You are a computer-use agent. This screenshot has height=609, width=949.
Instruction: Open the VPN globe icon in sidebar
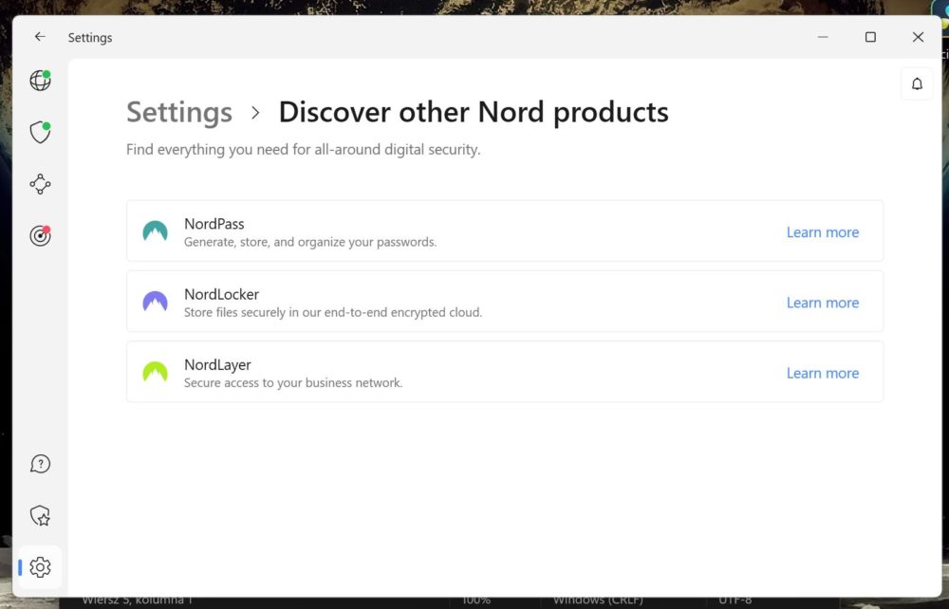pyautogui.click(x=40, y=81)
